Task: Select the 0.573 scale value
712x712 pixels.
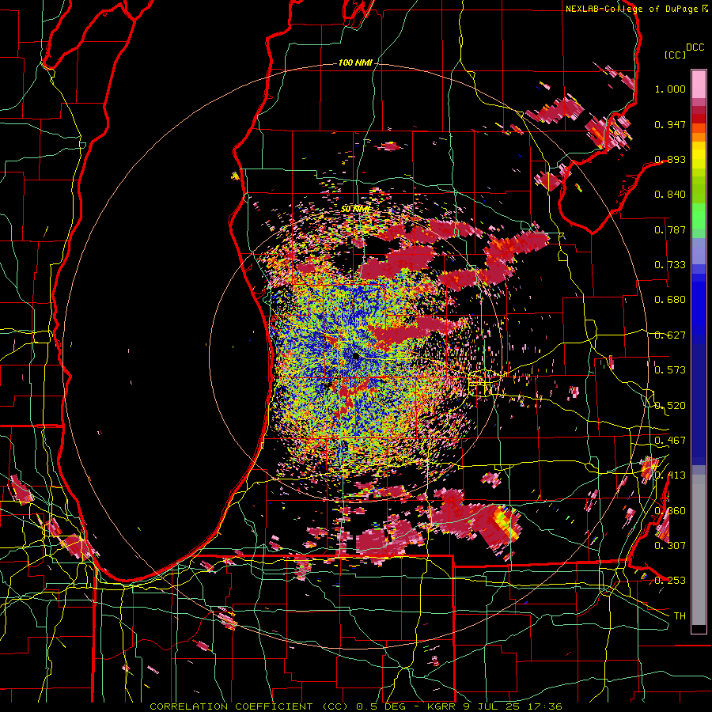Action: [x=670, y=370]
